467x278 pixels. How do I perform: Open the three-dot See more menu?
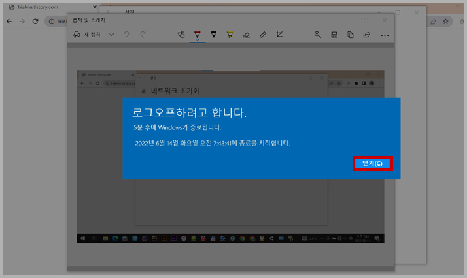(x=385, y=35)
